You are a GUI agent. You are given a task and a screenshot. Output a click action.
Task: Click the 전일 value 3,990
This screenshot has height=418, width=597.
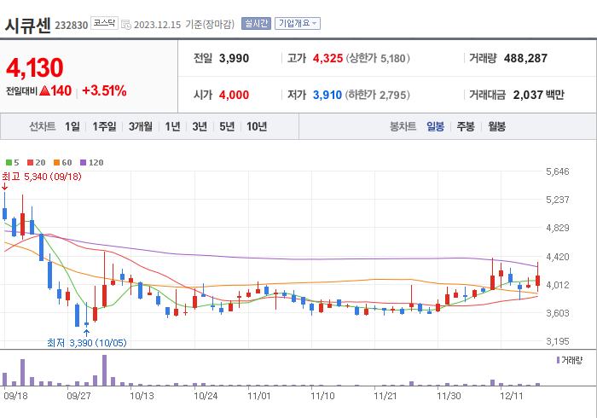pos(234,58)
